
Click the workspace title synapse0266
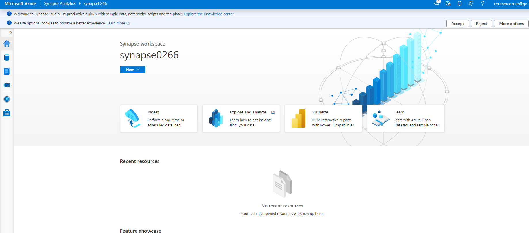click(149, 55)
